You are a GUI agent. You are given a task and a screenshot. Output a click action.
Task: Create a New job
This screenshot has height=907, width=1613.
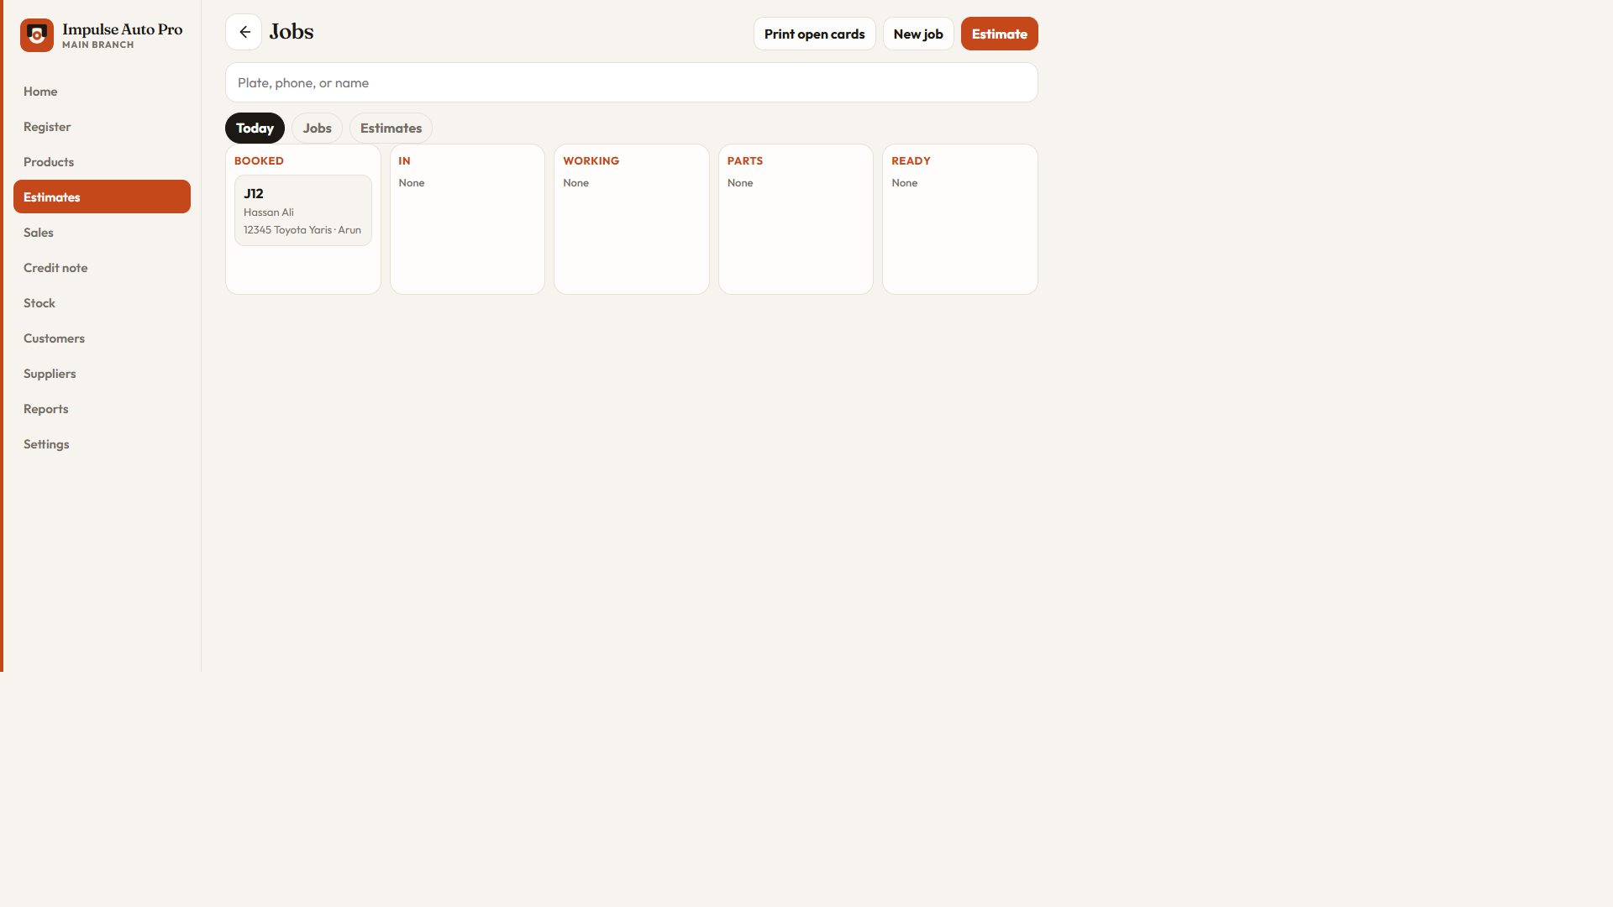point(918,34)
